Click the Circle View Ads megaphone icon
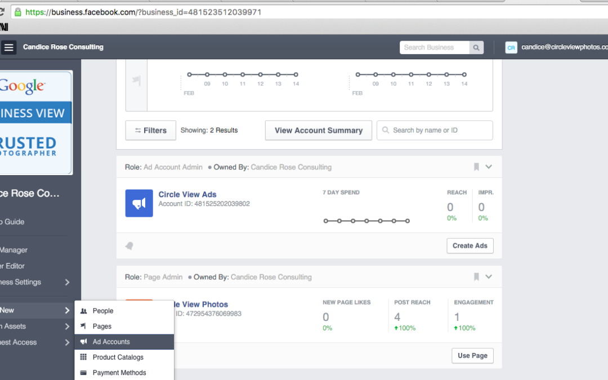The image size is (608, 380). pos(139,203)
